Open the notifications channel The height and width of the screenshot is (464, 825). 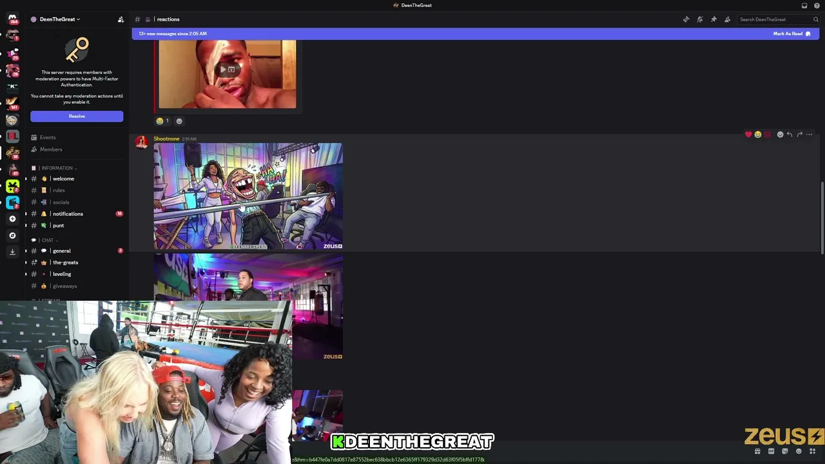pyautogui.click(x=77, y=214)
